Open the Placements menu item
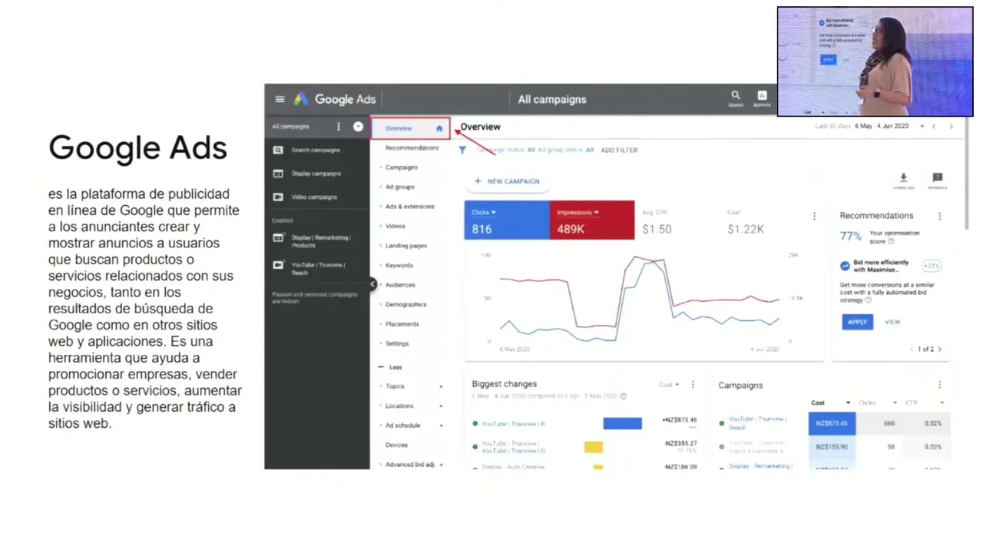Image resolution: width=983 pixels, height=553 pixels. tap(402, 324)
